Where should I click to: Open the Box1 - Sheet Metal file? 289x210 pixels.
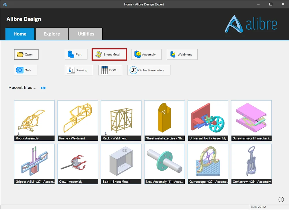[121, 164]
